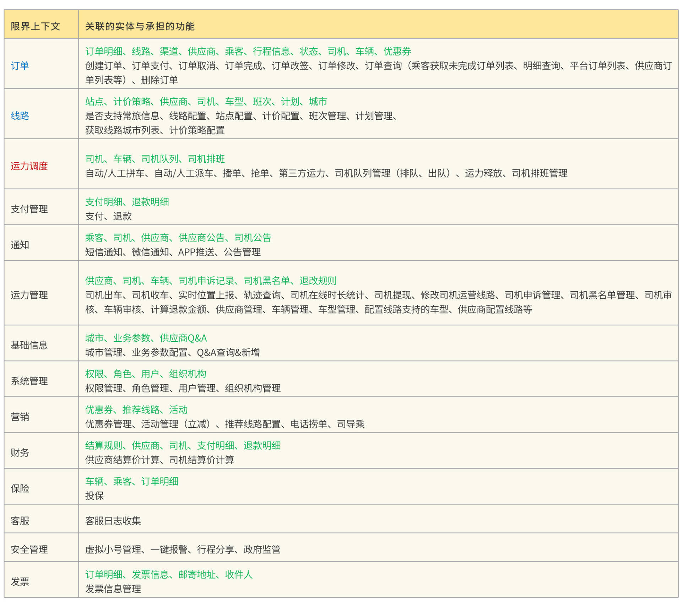Click the 运力管理 row label

pyautogui.click(x=29, y=295)
